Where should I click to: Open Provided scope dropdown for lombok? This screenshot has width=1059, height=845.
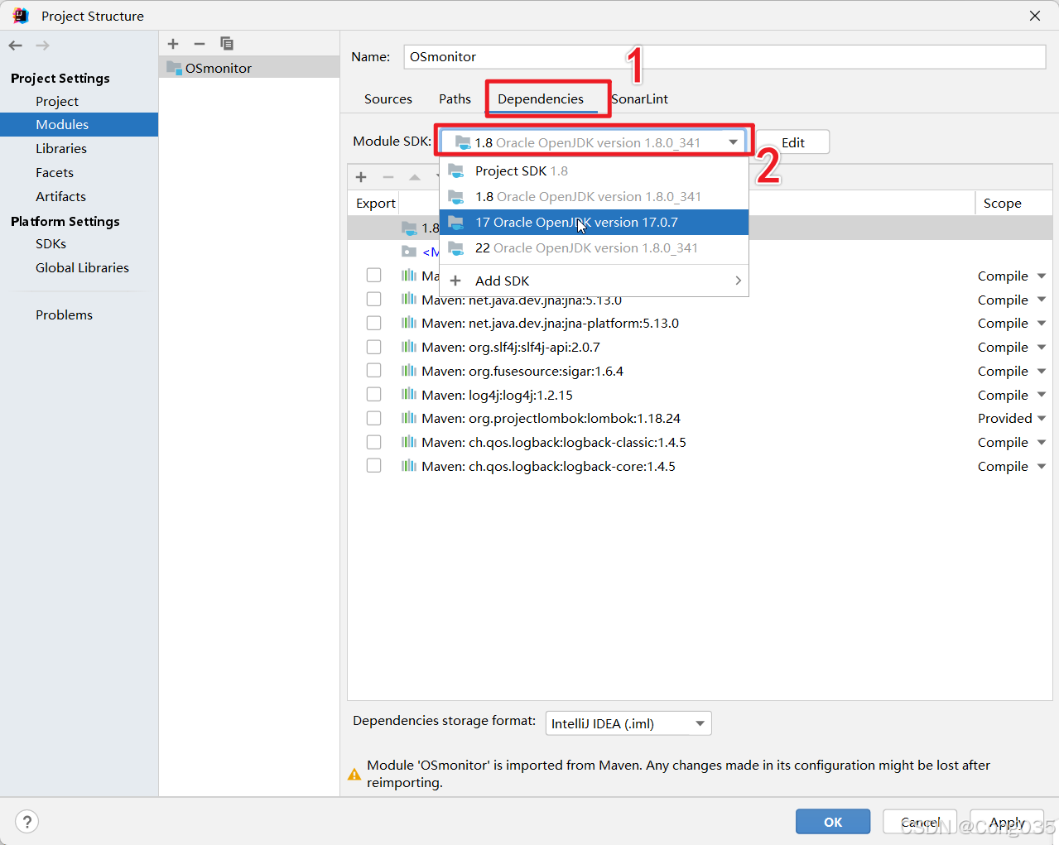pyautogui.click(x=1042, y=419)
